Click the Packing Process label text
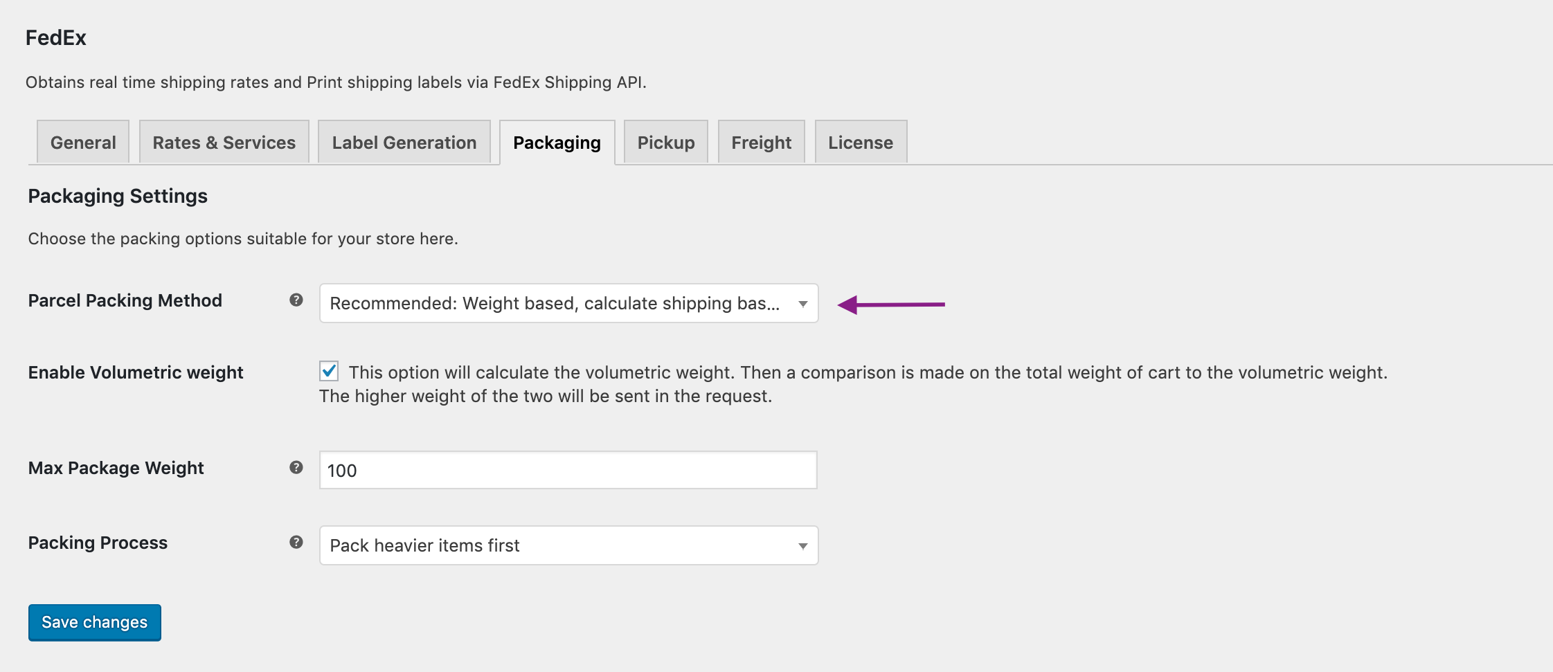The image size is (1553, 672). tap(98, 543)
